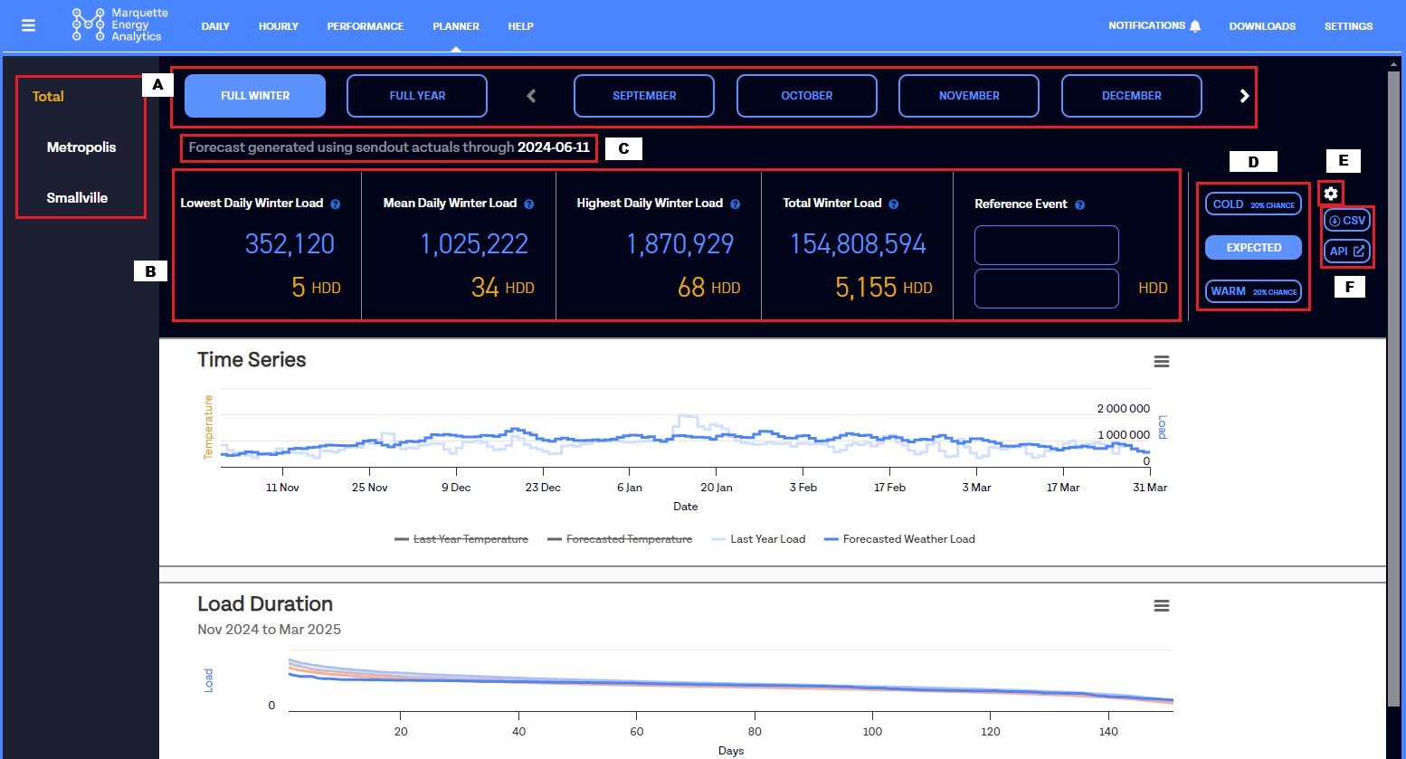
Task: Click the upper Reference Event input box
Action: pos(1047,245)
